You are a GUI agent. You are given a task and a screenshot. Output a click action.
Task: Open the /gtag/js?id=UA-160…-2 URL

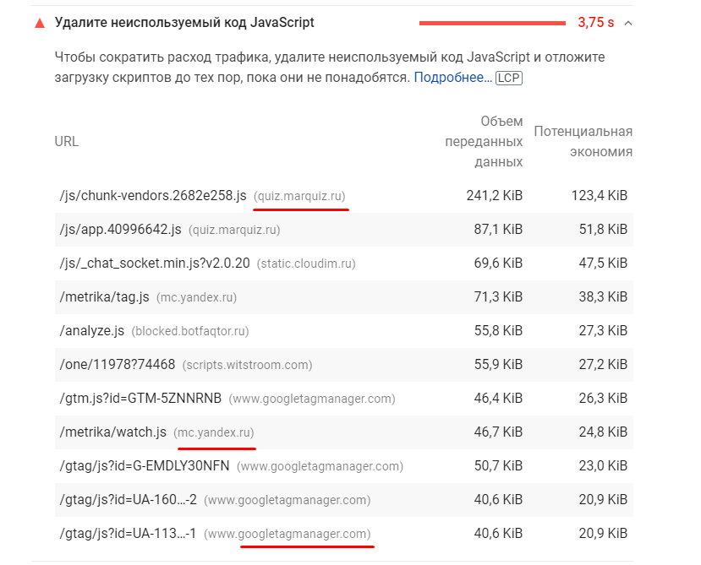128,499
